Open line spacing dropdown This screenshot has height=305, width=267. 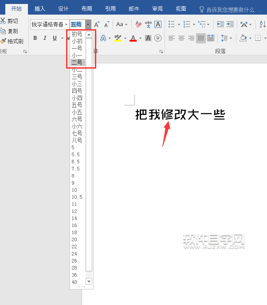pyautogui.click(x=226, y=38)
